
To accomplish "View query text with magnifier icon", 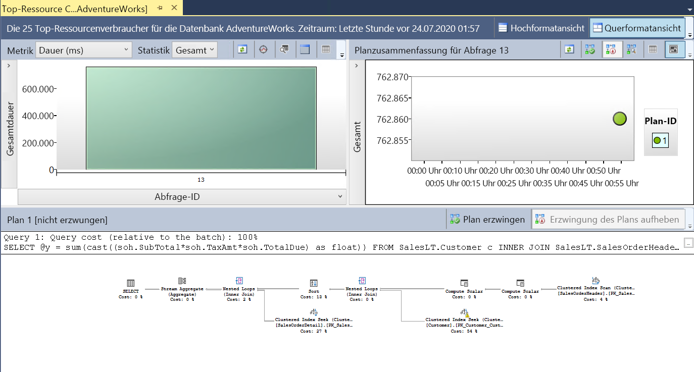I will 284,49.
